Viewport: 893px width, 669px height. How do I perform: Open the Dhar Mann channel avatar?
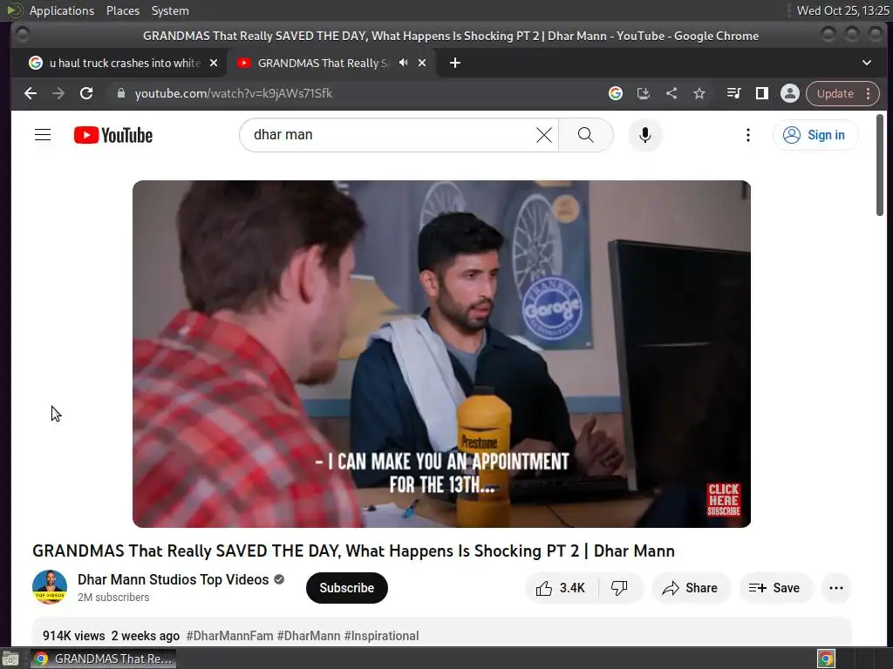50,587
